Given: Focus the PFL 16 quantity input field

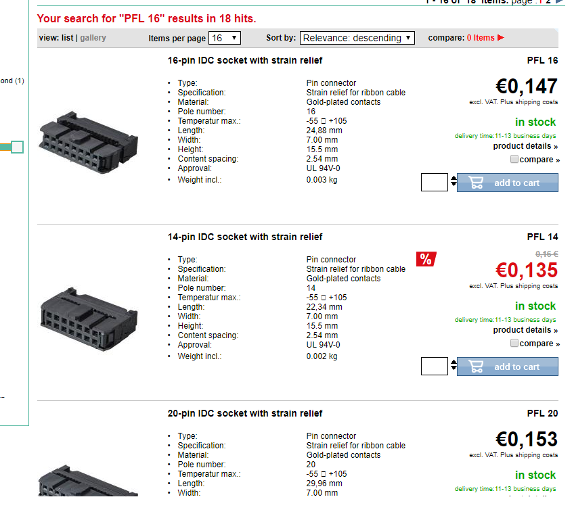Looking at the screenshot, I should pyautogui.click(x=434, y=183).
